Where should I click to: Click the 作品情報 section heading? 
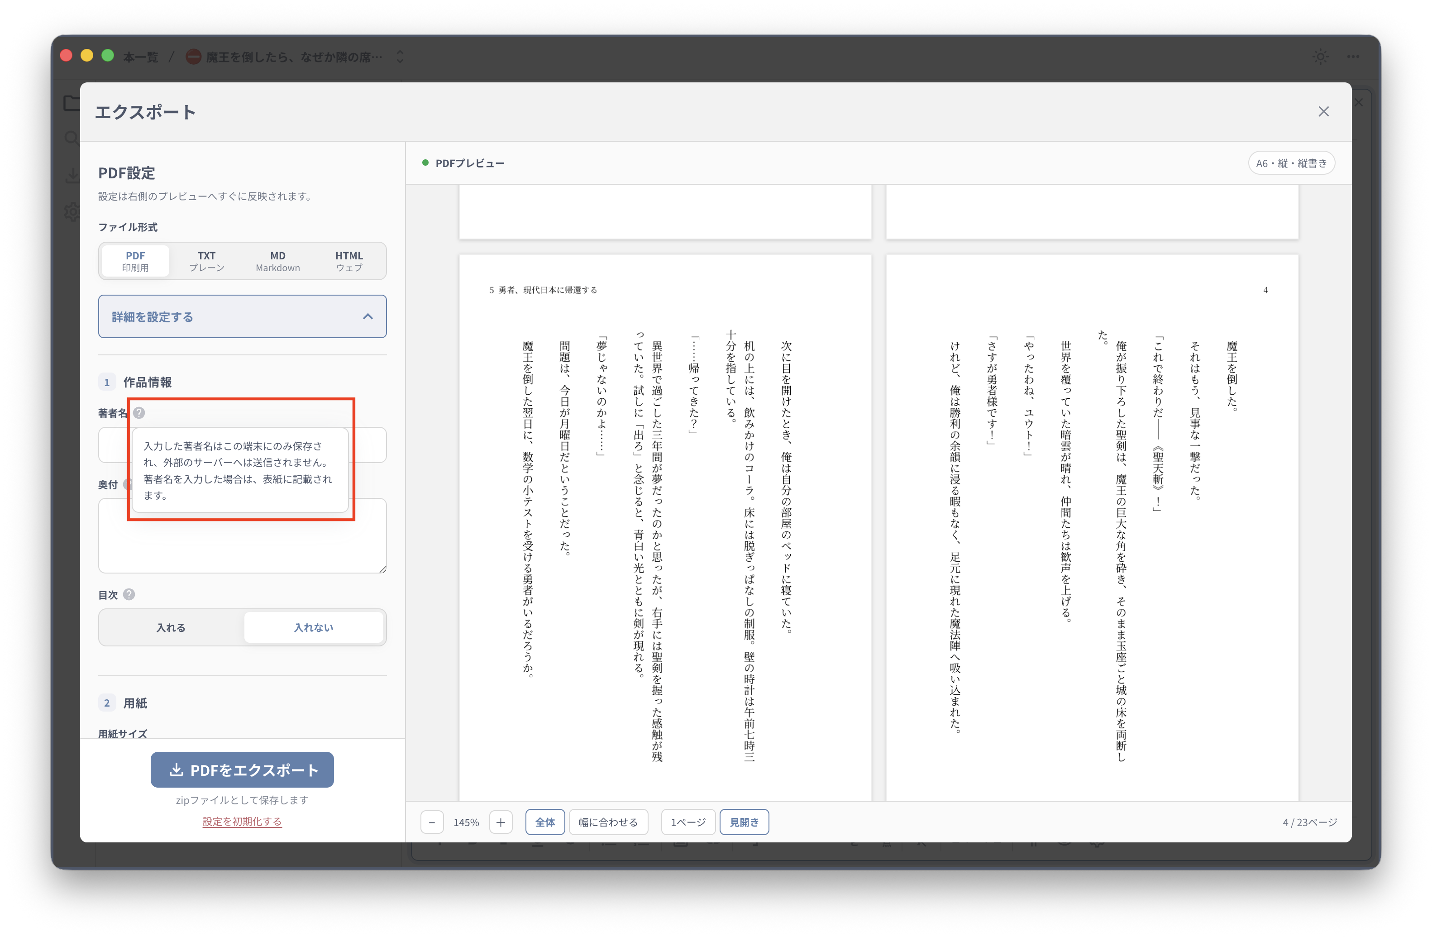148,382
